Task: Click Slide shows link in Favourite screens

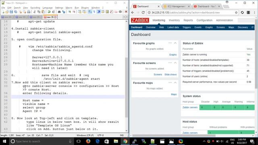Action: 171,75
